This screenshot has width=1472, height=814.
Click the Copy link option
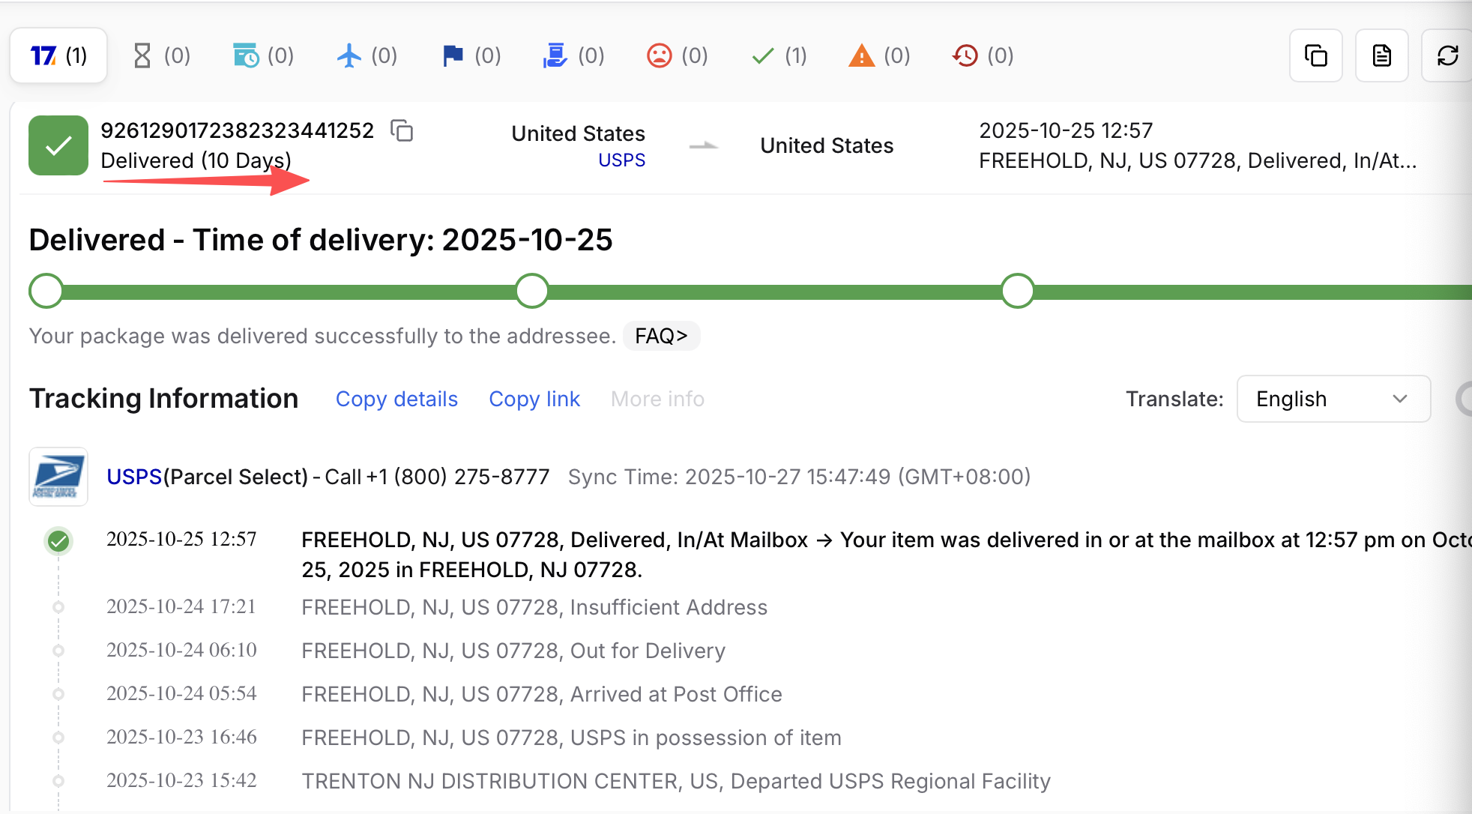[x=534, y=399]
